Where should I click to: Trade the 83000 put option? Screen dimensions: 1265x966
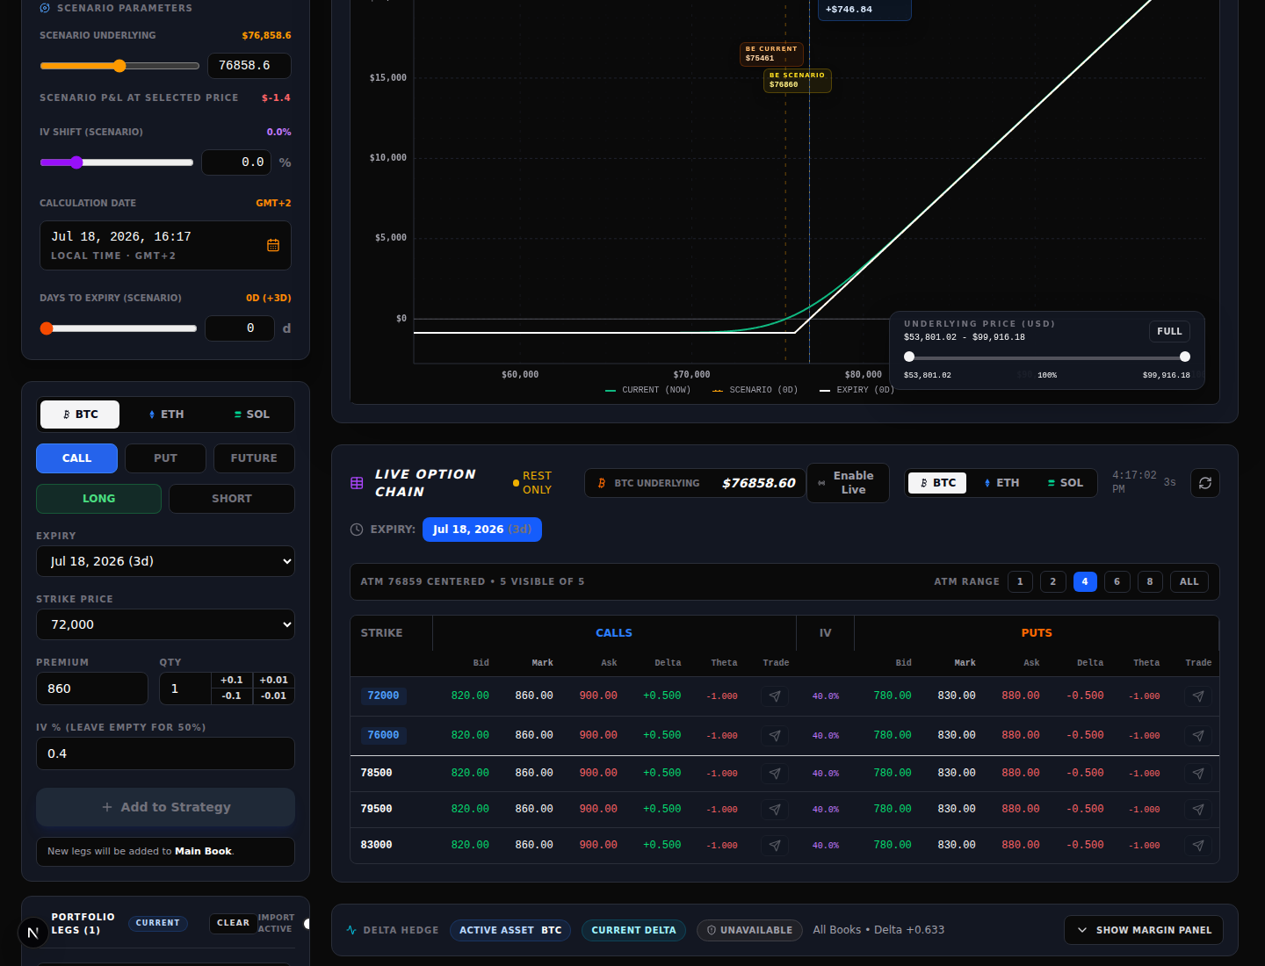[1198, 846]
